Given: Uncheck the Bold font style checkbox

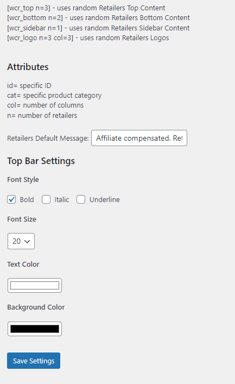Looking at the screenshot, I should pyautogui.click(x=11, y=199).
